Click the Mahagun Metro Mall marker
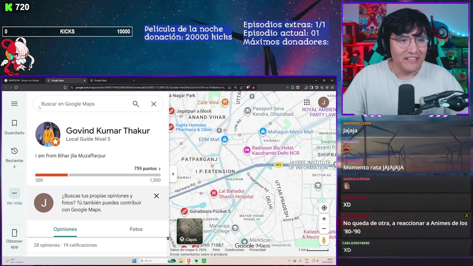The height and width of the screenshot is (266, 473). point(263,132)
